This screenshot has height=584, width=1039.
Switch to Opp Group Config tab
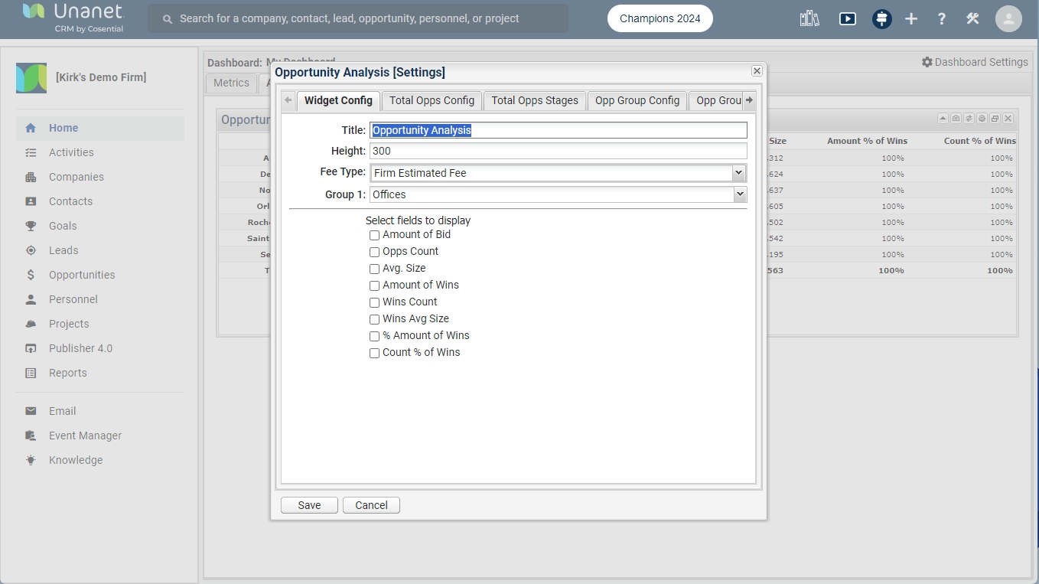click(637, 100)
